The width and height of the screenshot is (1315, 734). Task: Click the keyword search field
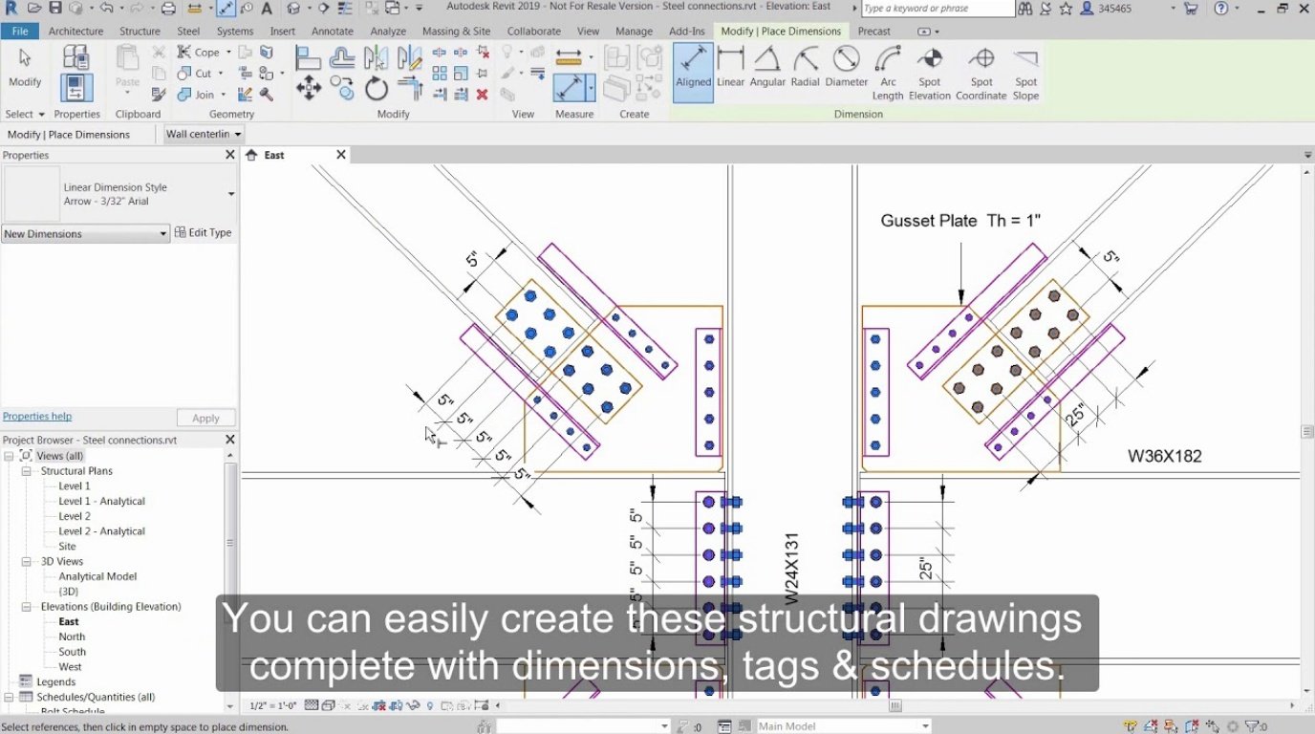point(937,9)
